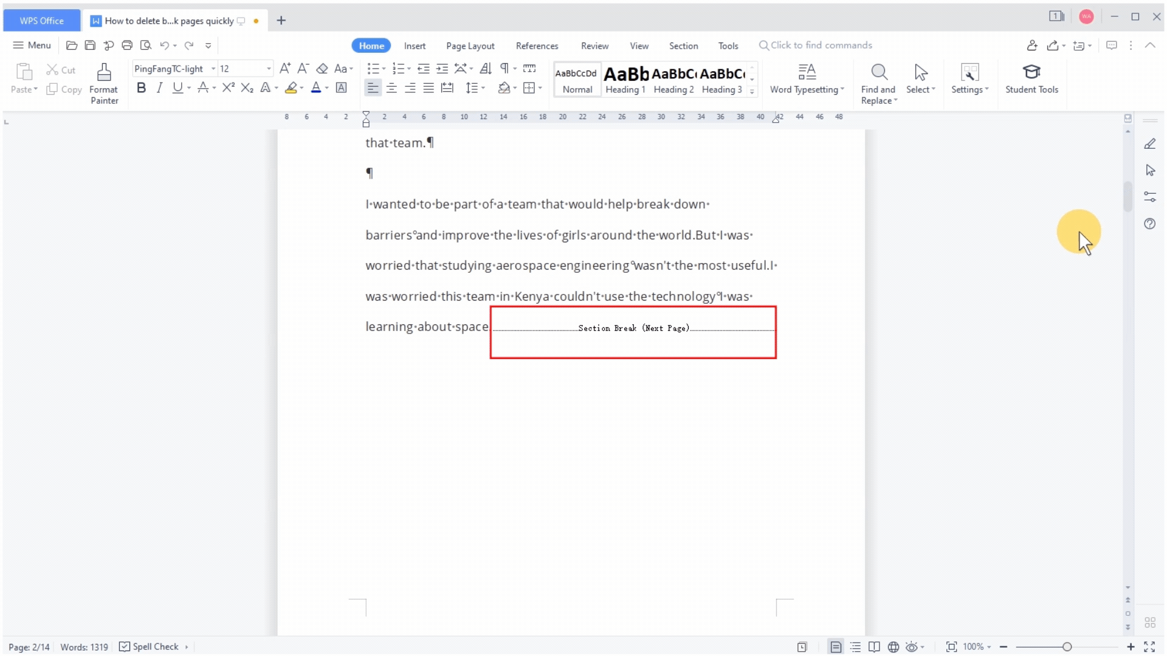This screenshot has height=656, width=1167.
Task: Select the Format Painter tool
Action: 104,84
